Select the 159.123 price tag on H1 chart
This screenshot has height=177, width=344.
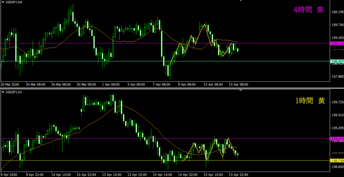(337, 138)
